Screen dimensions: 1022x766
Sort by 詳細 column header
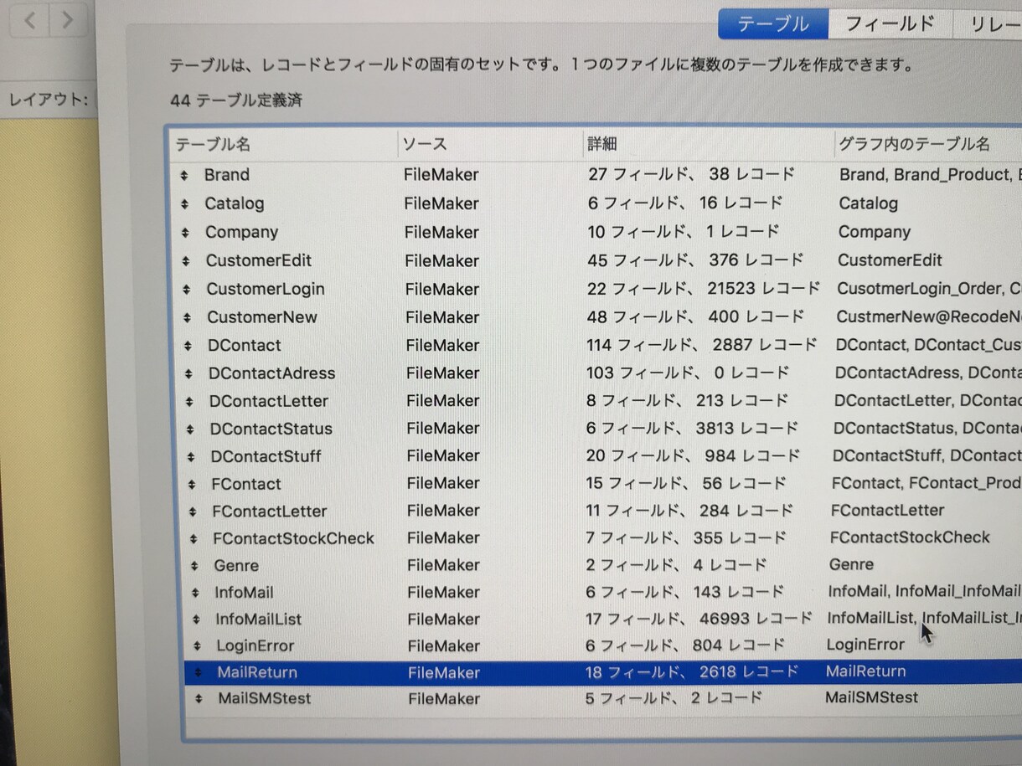coord(601,144)
